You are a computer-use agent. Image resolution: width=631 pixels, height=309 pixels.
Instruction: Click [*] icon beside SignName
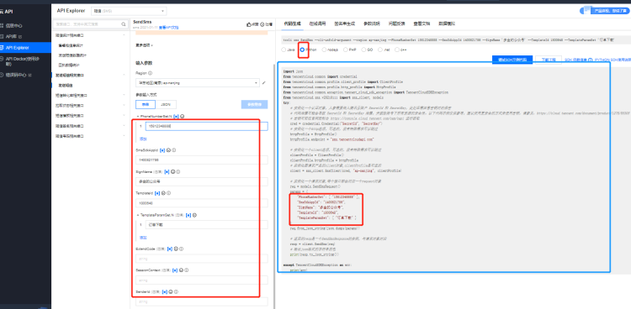(x=167, y=171)
